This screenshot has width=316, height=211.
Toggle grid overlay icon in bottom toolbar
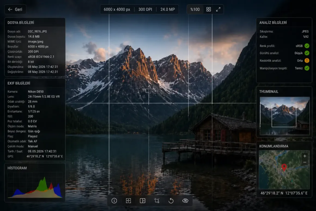(128, 201)
